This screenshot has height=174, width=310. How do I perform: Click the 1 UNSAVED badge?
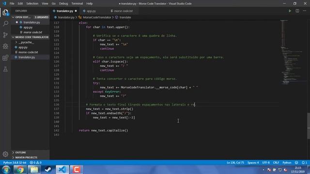tap(42, 17)
